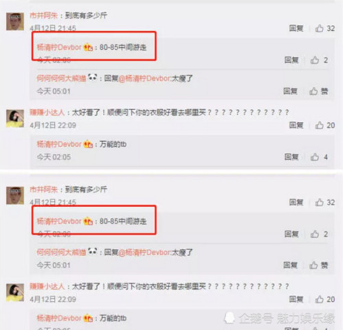Open 何何何何大熊猫 username link in lower screenshot
The image size is (343, 330).
(61, 252)
